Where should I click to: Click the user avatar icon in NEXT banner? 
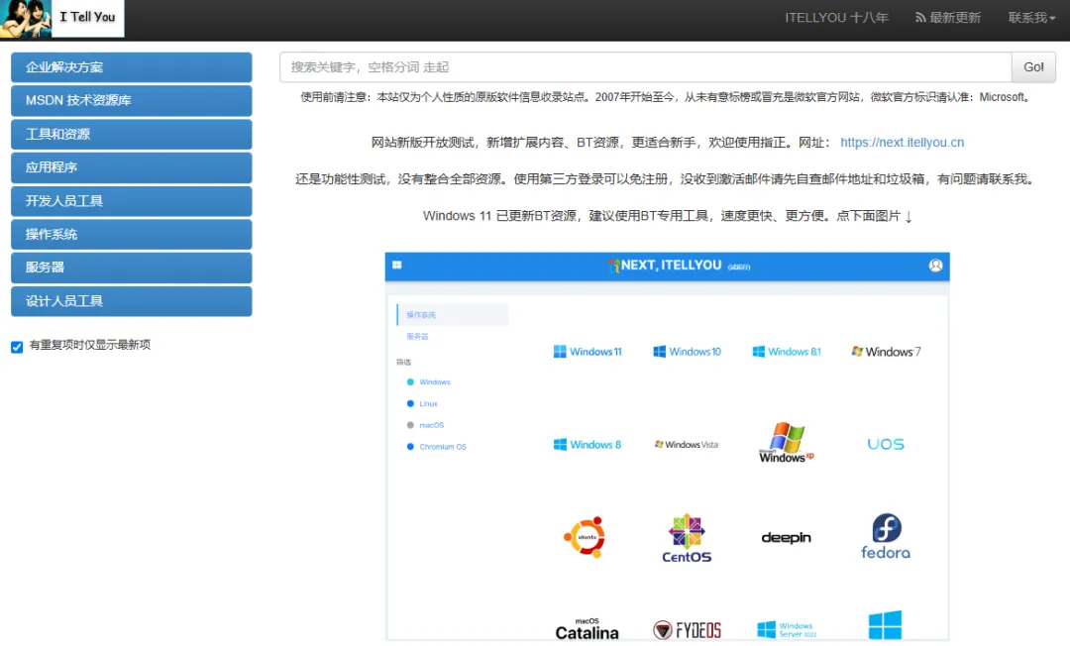(935, 266)
